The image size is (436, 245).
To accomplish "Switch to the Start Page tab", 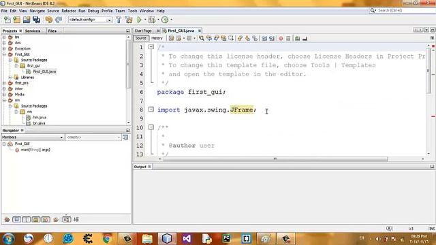I will 143,31.
